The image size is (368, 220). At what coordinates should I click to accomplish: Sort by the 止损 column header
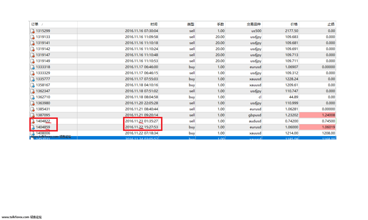(317, 24)
